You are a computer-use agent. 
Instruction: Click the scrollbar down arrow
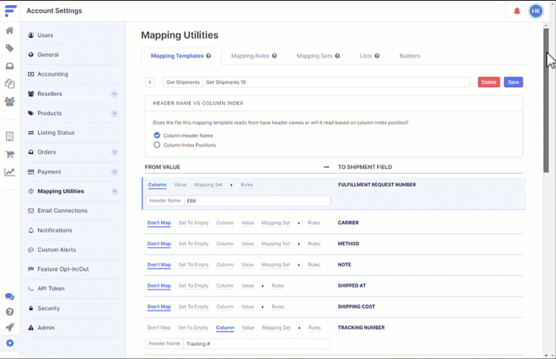(546, 356)
